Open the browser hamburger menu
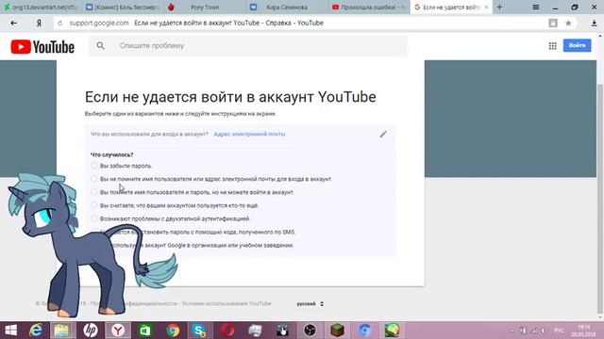Image resolution: width=604 pixels, height=339 pixels. pos(535,7)
